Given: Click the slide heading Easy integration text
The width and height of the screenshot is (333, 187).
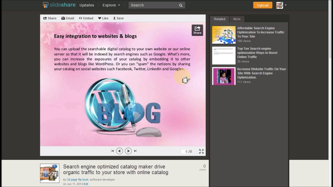Looking at the screenshot, I should pos(95,36).
